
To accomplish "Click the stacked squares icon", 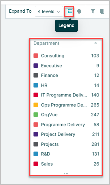I will pyautogui.click(x=102, y=11).
